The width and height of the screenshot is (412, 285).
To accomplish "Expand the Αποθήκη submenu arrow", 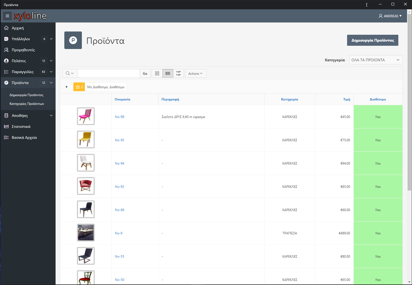I will click(51, 116).
